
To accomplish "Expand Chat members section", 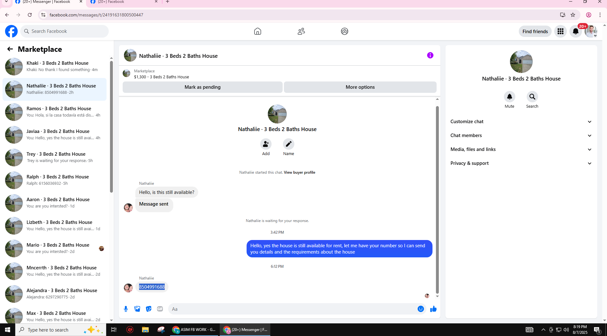I will (x=521, y=135).
